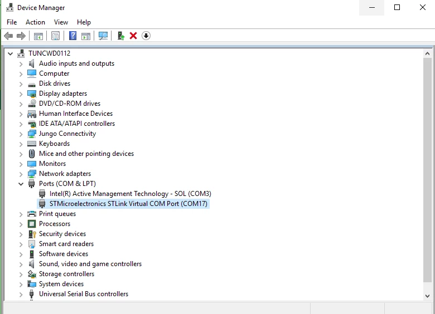The width and height of the screenshot is (435, 314).
Task: Click the Forward arrow toolbar icon
Action: click(21, 36)
